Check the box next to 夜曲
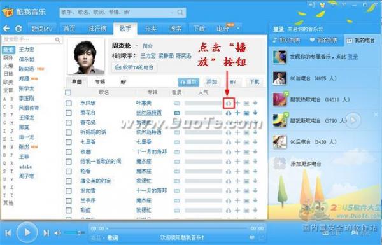Screen dimensions: 382x245 [x=69, y=151]
